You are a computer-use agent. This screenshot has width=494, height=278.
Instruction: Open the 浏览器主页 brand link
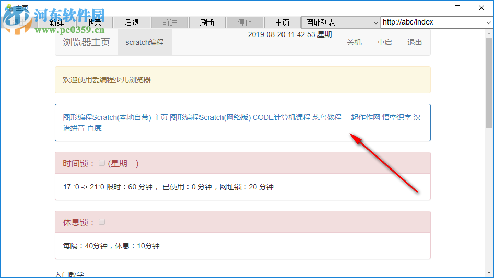pyautogui.click(x=86, y=42)
